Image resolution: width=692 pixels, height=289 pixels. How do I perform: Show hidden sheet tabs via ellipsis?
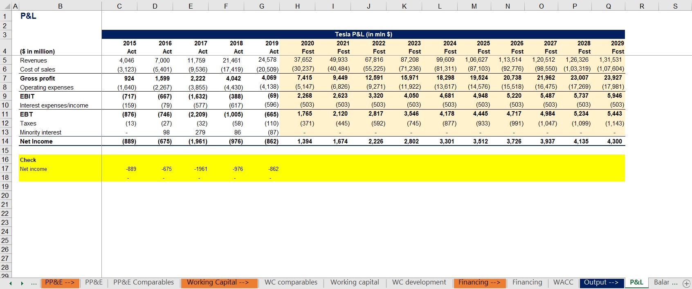pos(34,283)
